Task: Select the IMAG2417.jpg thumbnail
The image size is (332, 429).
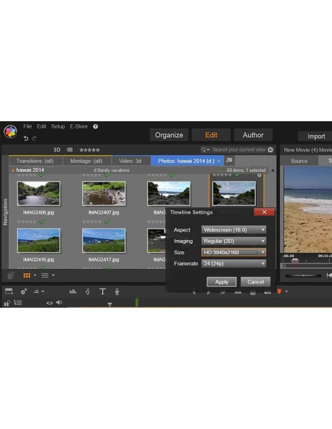Action: tap(104, 240)
